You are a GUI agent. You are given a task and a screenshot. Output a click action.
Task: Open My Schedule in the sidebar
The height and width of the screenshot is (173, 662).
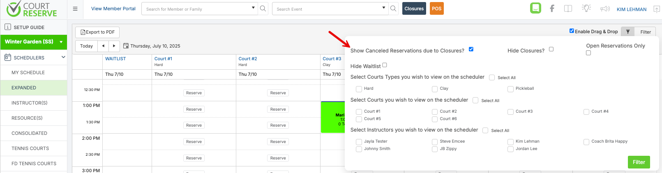click(28, 73)
